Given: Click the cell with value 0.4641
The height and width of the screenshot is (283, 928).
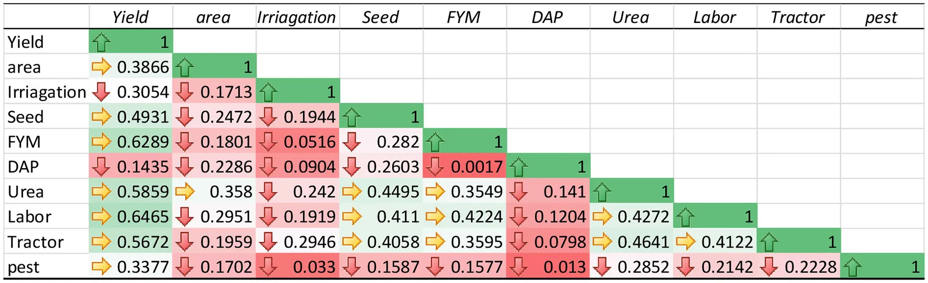Looking at the screenshot, I should pos(632,242).
